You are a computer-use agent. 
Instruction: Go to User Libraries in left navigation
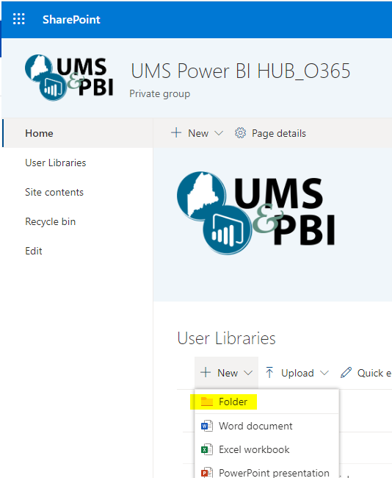point(56,163)
